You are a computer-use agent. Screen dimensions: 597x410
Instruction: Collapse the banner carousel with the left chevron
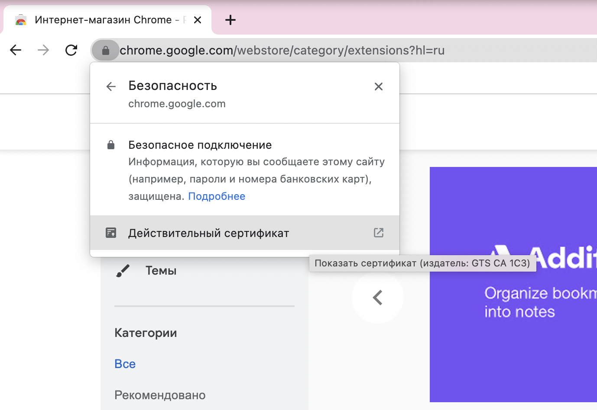377,297
